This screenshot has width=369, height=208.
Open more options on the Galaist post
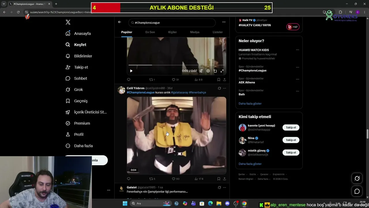click(225, 187)
